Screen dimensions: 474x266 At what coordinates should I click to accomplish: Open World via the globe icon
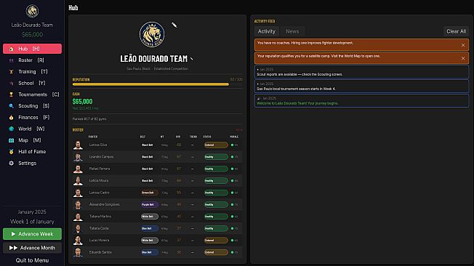click(x=11, y=129)
